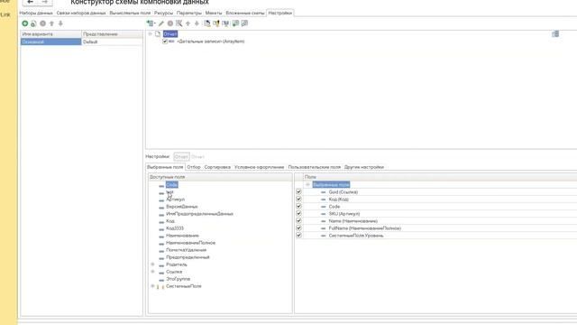Toggle the Детальные записи checkbox
577x325 pixels.
165,42
